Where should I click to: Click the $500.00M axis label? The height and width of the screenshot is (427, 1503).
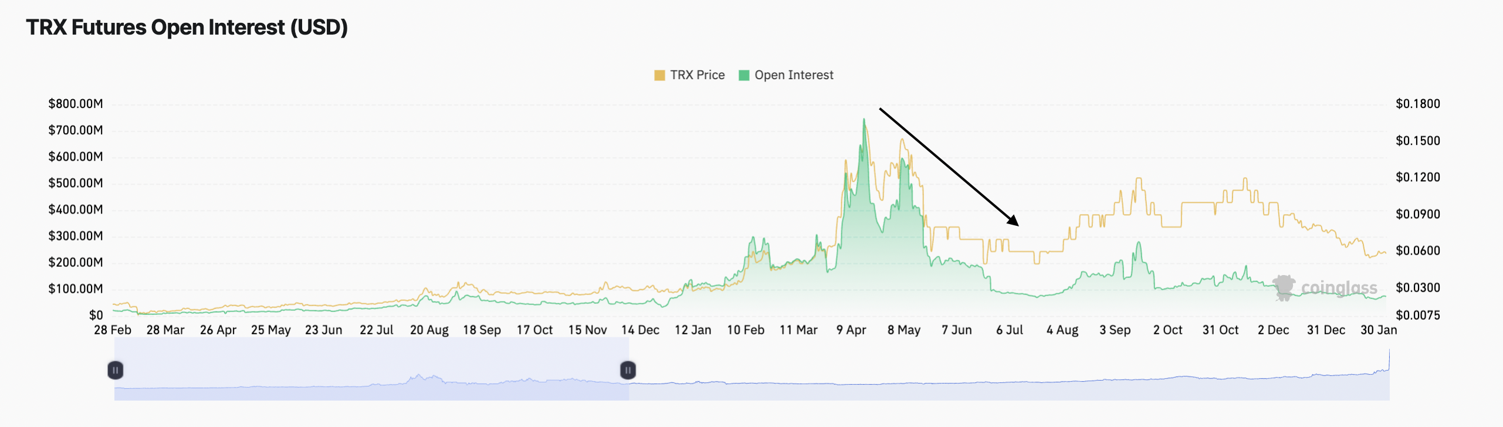click(x=75, y=183)
